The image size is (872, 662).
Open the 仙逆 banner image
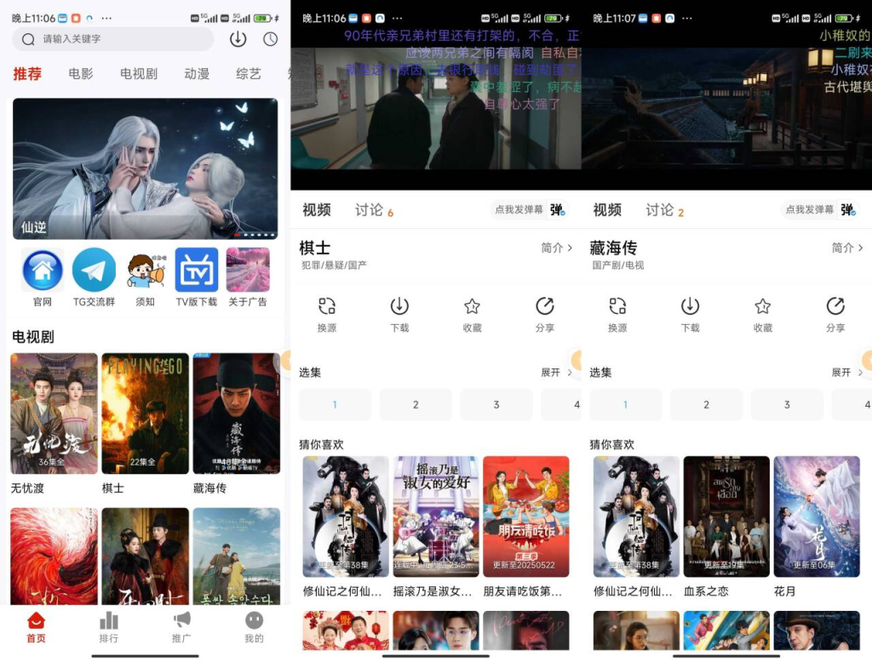tap(145, 169)
